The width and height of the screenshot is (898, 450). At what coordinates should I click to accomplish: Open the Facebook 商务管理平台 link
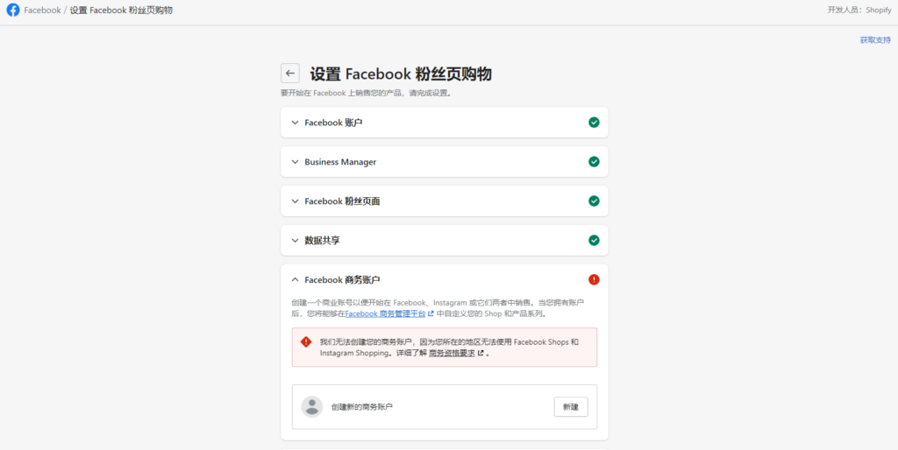[385, 314]
